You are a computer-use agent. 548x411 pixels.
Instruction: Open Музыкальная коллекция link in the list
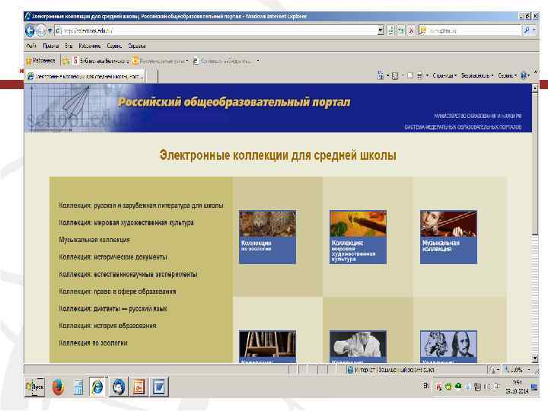(x=94, y=240)
